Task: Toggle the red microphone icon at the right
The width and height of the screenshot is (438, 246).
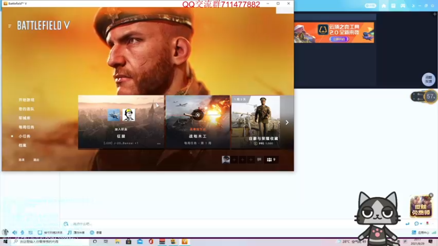Action: coord(428,224)
